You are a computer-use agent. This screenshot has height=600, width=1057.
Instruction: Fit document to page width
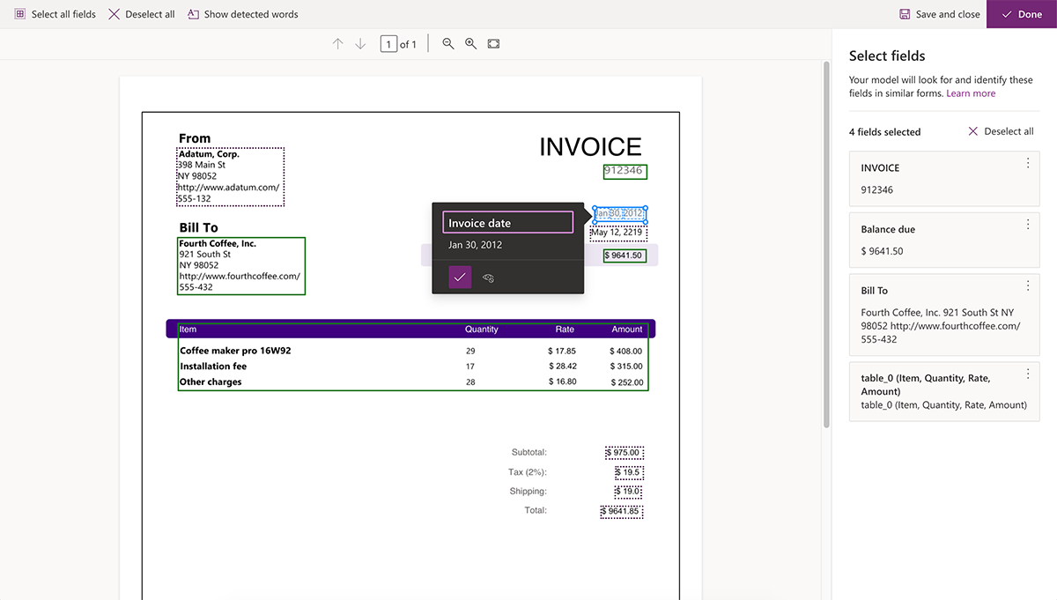(x=493, y=44)
